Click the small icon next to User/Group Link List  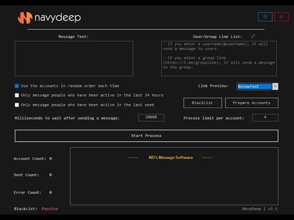pyautogui.click(x=253, y=37)
